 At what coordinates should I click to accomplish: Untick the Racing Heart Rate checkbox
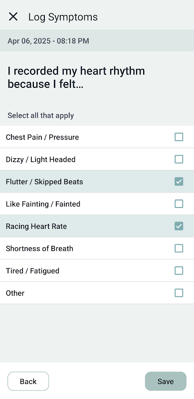coord(179,226)
